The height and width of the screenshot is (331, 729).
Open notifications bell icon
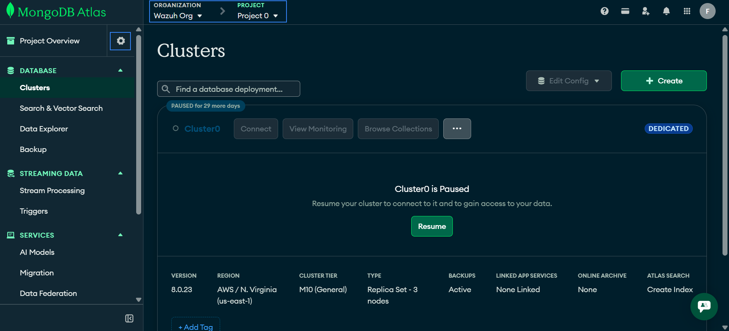click(x=666, y=11)
